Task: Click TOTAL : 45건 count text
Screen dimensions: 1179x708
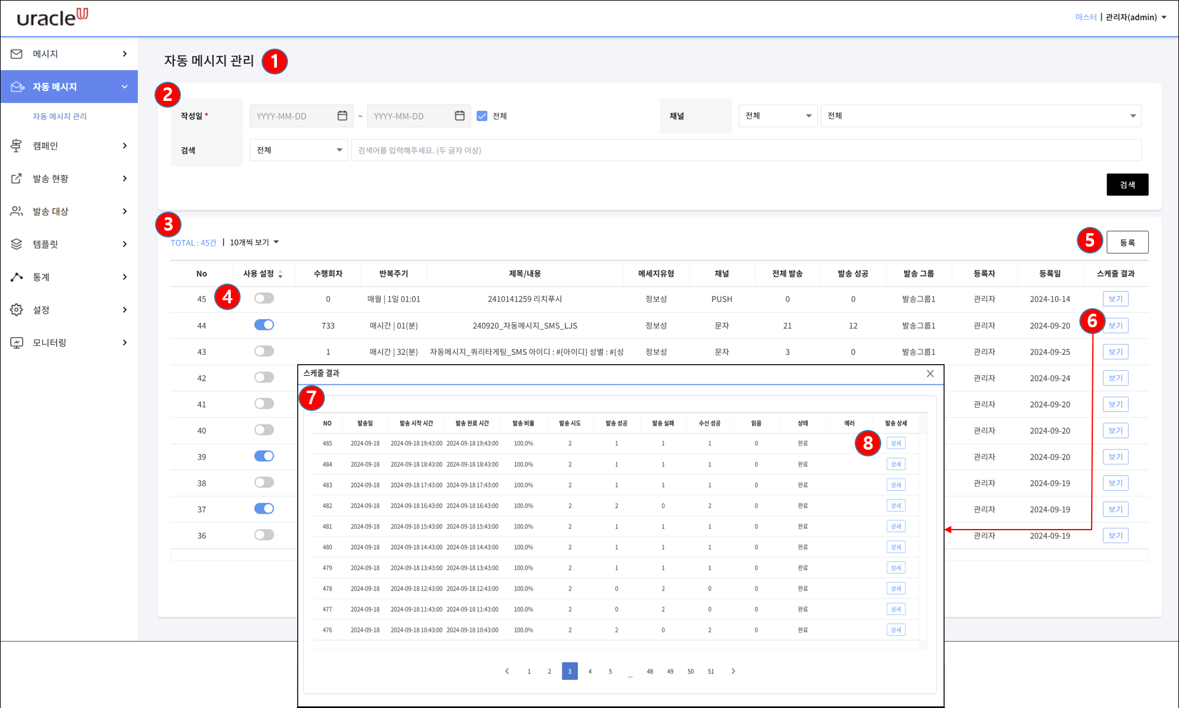Action: tap(193, 243)
